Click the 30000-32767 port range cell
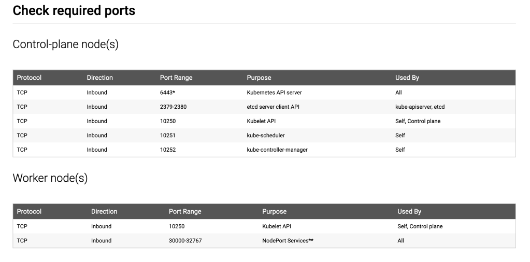The image size is (530, 262). (187, 241)
